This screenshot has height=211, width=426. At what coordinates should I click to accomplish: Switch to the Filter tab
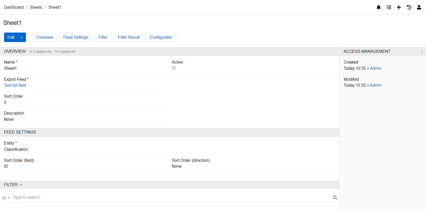click(x=103, y=37)
